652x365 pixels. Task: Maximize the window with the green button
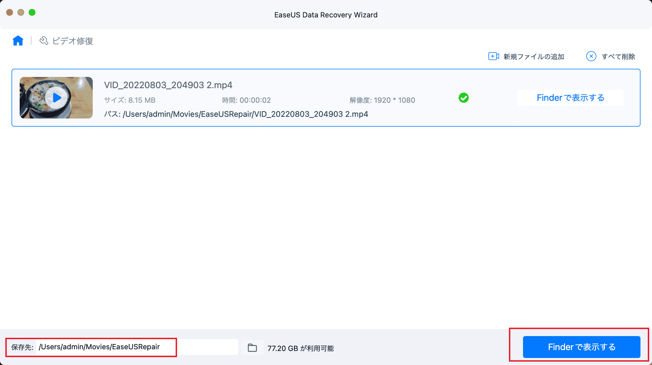click(x=32, y=12)
